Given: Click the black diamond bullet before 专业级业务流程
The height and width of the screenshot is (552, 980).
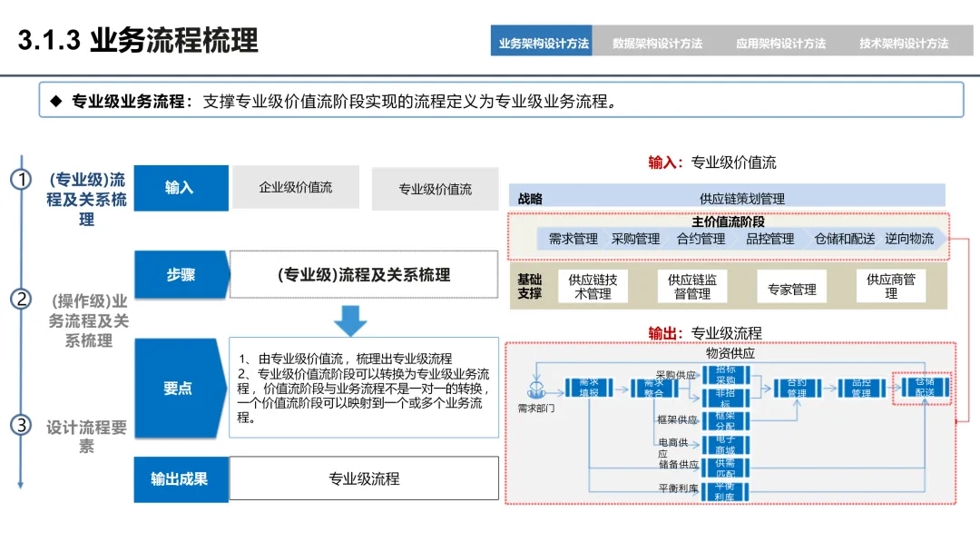Looking at the screenshot, I should [56, 102].
